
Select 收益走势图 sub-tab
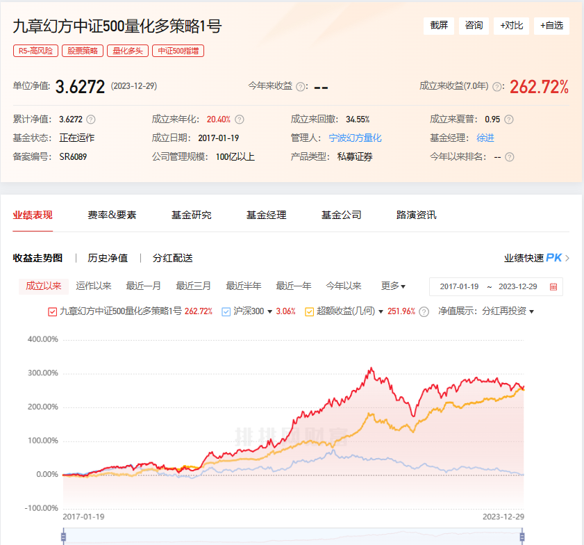37,258
